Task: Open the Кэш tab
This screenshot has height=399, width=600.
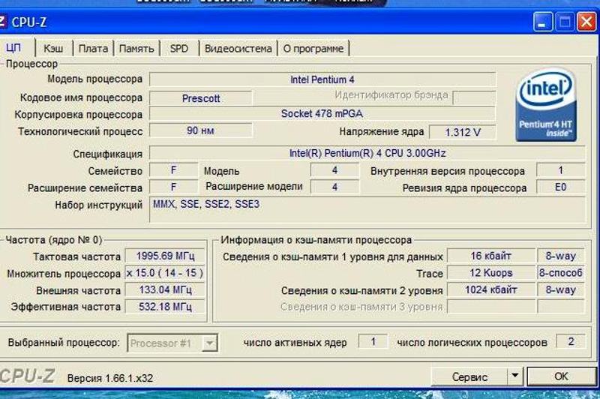Action: [53, 49]
